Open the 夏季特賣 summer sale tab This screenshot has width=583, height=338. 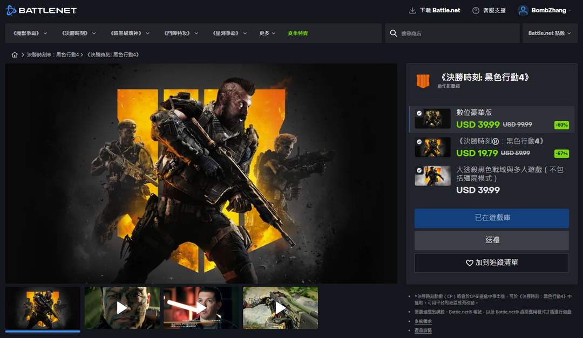[298, 33]
